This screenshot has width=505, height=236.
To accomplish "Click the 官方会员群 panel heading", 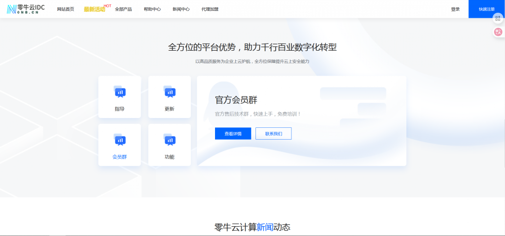I will pyautogui.click(x=236, y=100).
